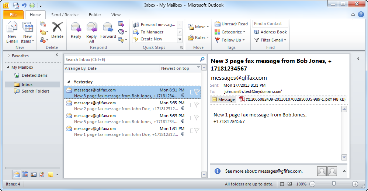Expand the Favorites section

click(x=9, y=56)
